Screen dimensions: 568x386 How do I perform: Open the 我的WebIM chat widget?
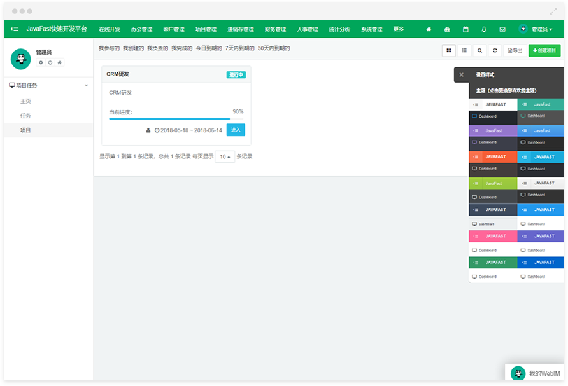point(535,373)
